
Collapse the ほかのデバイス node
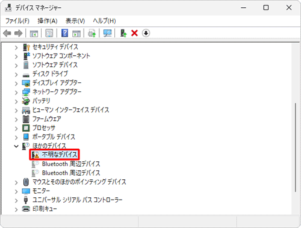coord(16,146)
